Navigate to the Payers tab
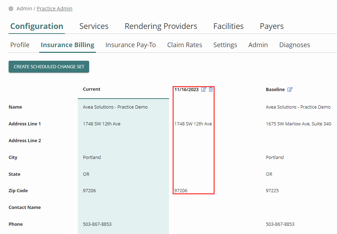 [272, 26]
